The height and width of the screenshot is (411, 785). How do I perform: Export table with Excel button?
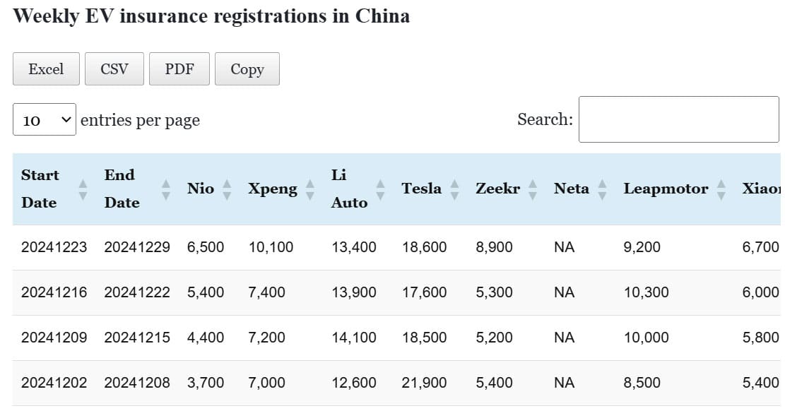46,69
